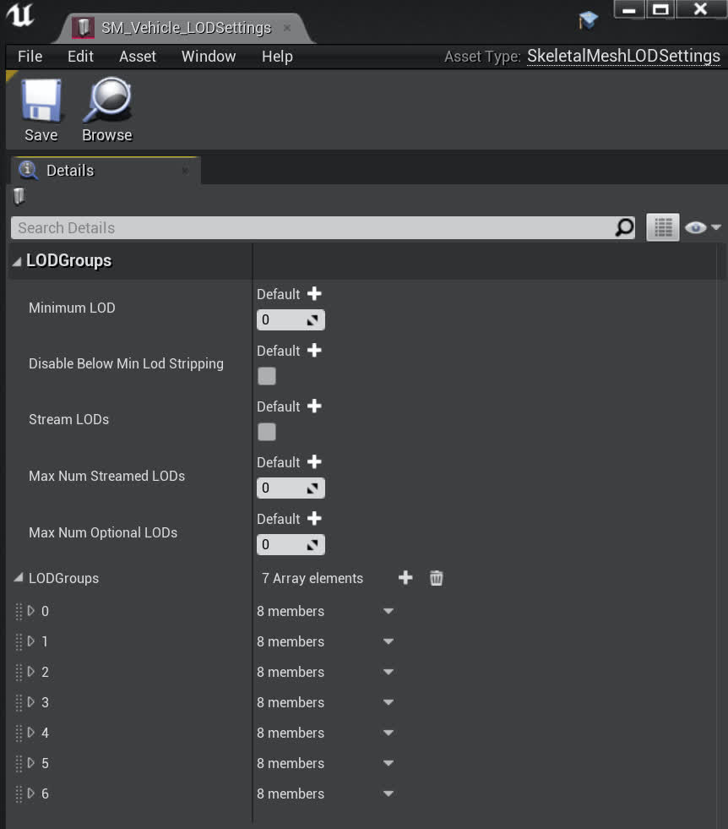728x829 pixels.
Task: Empty the LODGroups array with trash icon
Action: [x=436, y=578]
